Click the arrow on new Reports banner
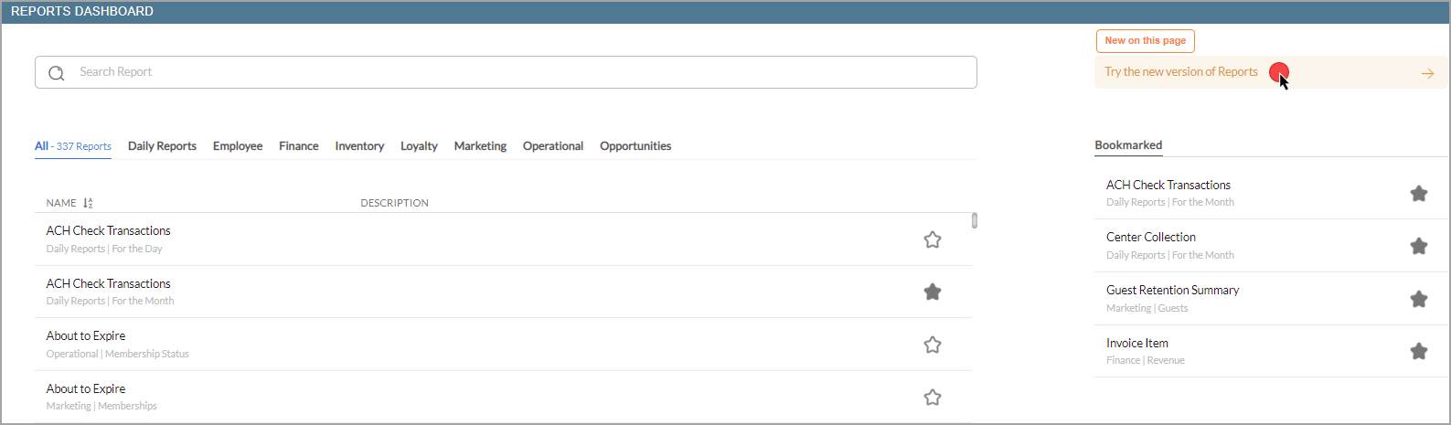Viewport: 1451px width, 425px height. 1427,73
